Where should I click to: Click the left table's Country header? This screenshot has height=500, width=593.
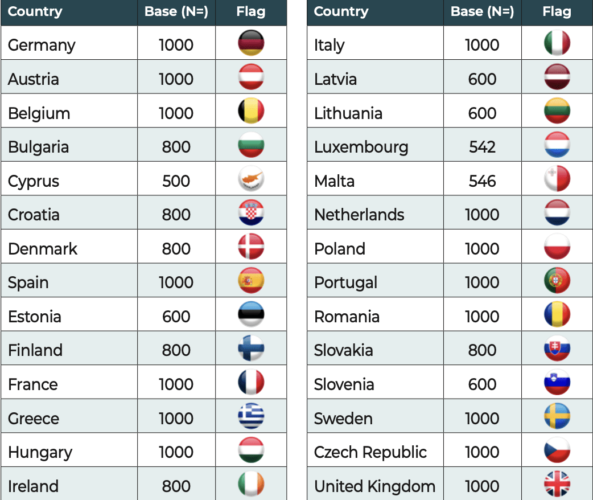[35, 12]
